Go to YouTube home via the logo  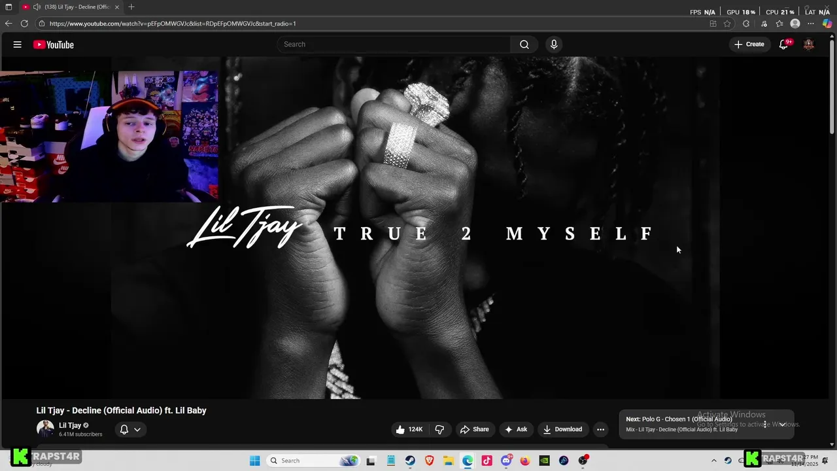point(54,44)
